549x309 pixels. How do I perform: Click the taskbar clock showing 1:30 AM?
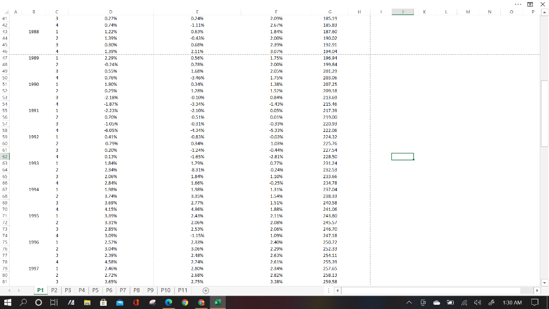click(512, 303)
